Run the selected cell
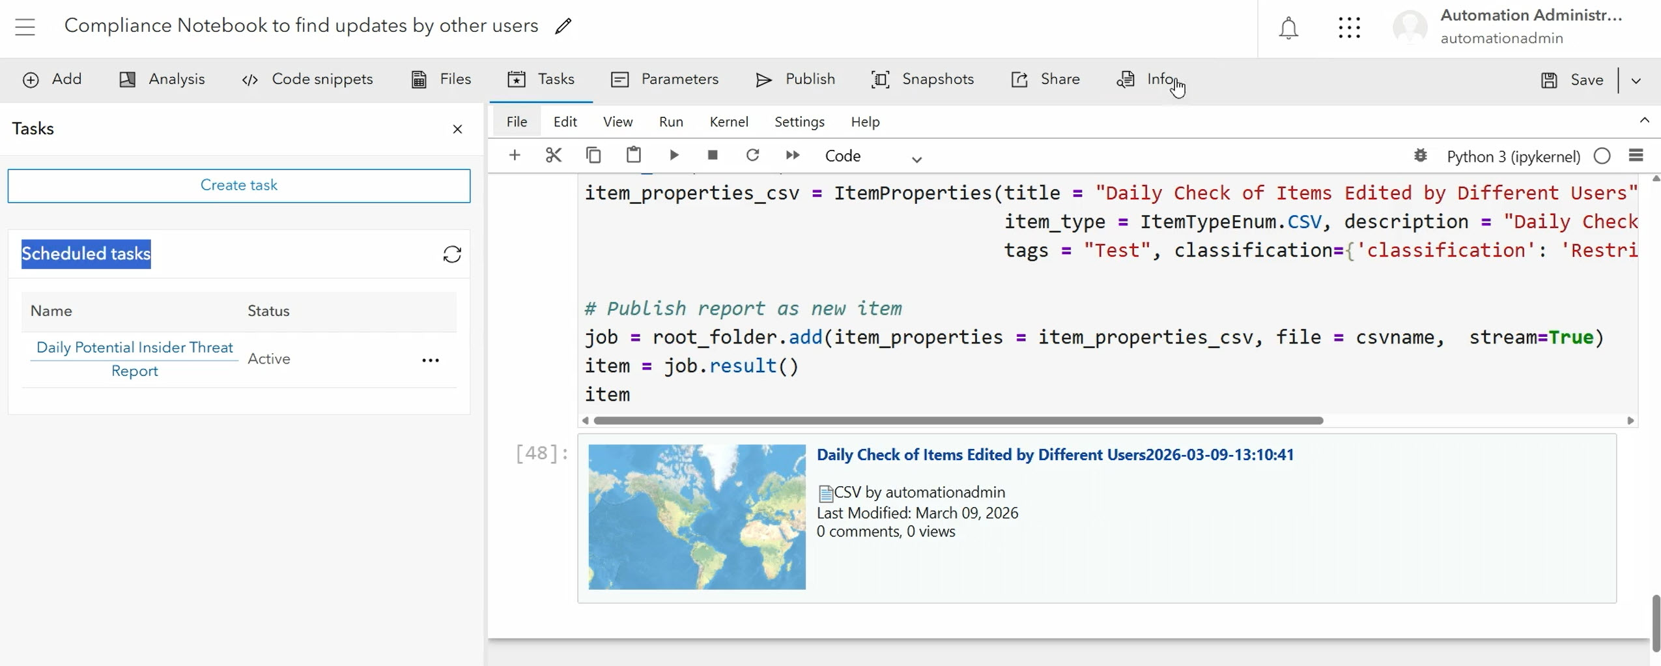1661x666 pixels. click(x=674, y=155)
